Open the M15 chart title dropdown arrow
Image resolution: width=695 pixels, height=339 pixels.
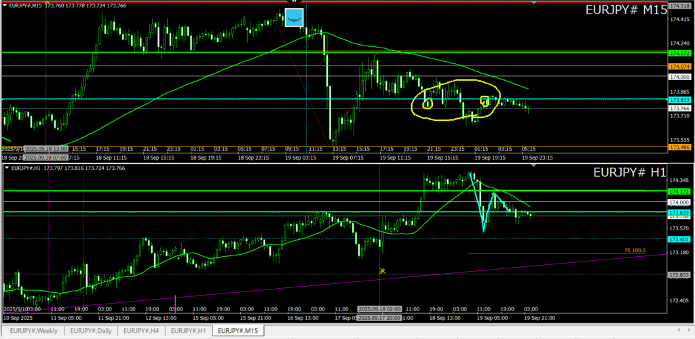6,5
